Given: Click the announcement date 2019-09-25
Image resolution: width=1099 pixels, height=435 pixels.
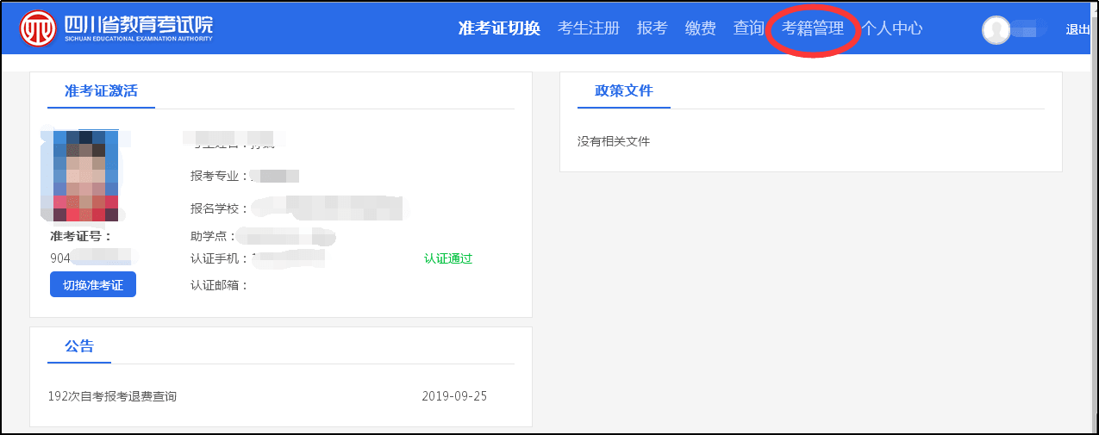Looking at the screenshot, I should tap(454, 396).
